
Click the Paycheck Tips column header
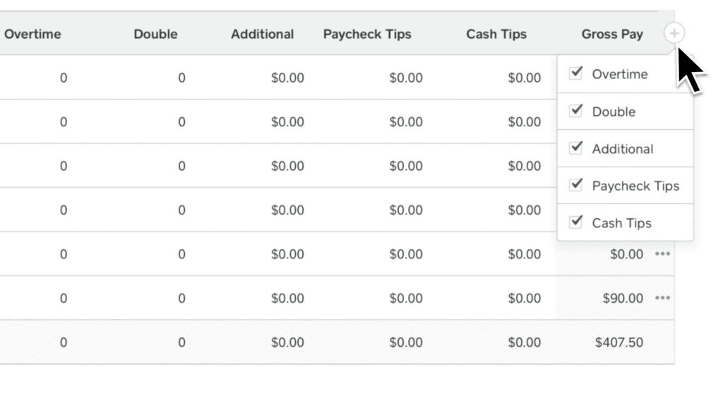(367, 34)
